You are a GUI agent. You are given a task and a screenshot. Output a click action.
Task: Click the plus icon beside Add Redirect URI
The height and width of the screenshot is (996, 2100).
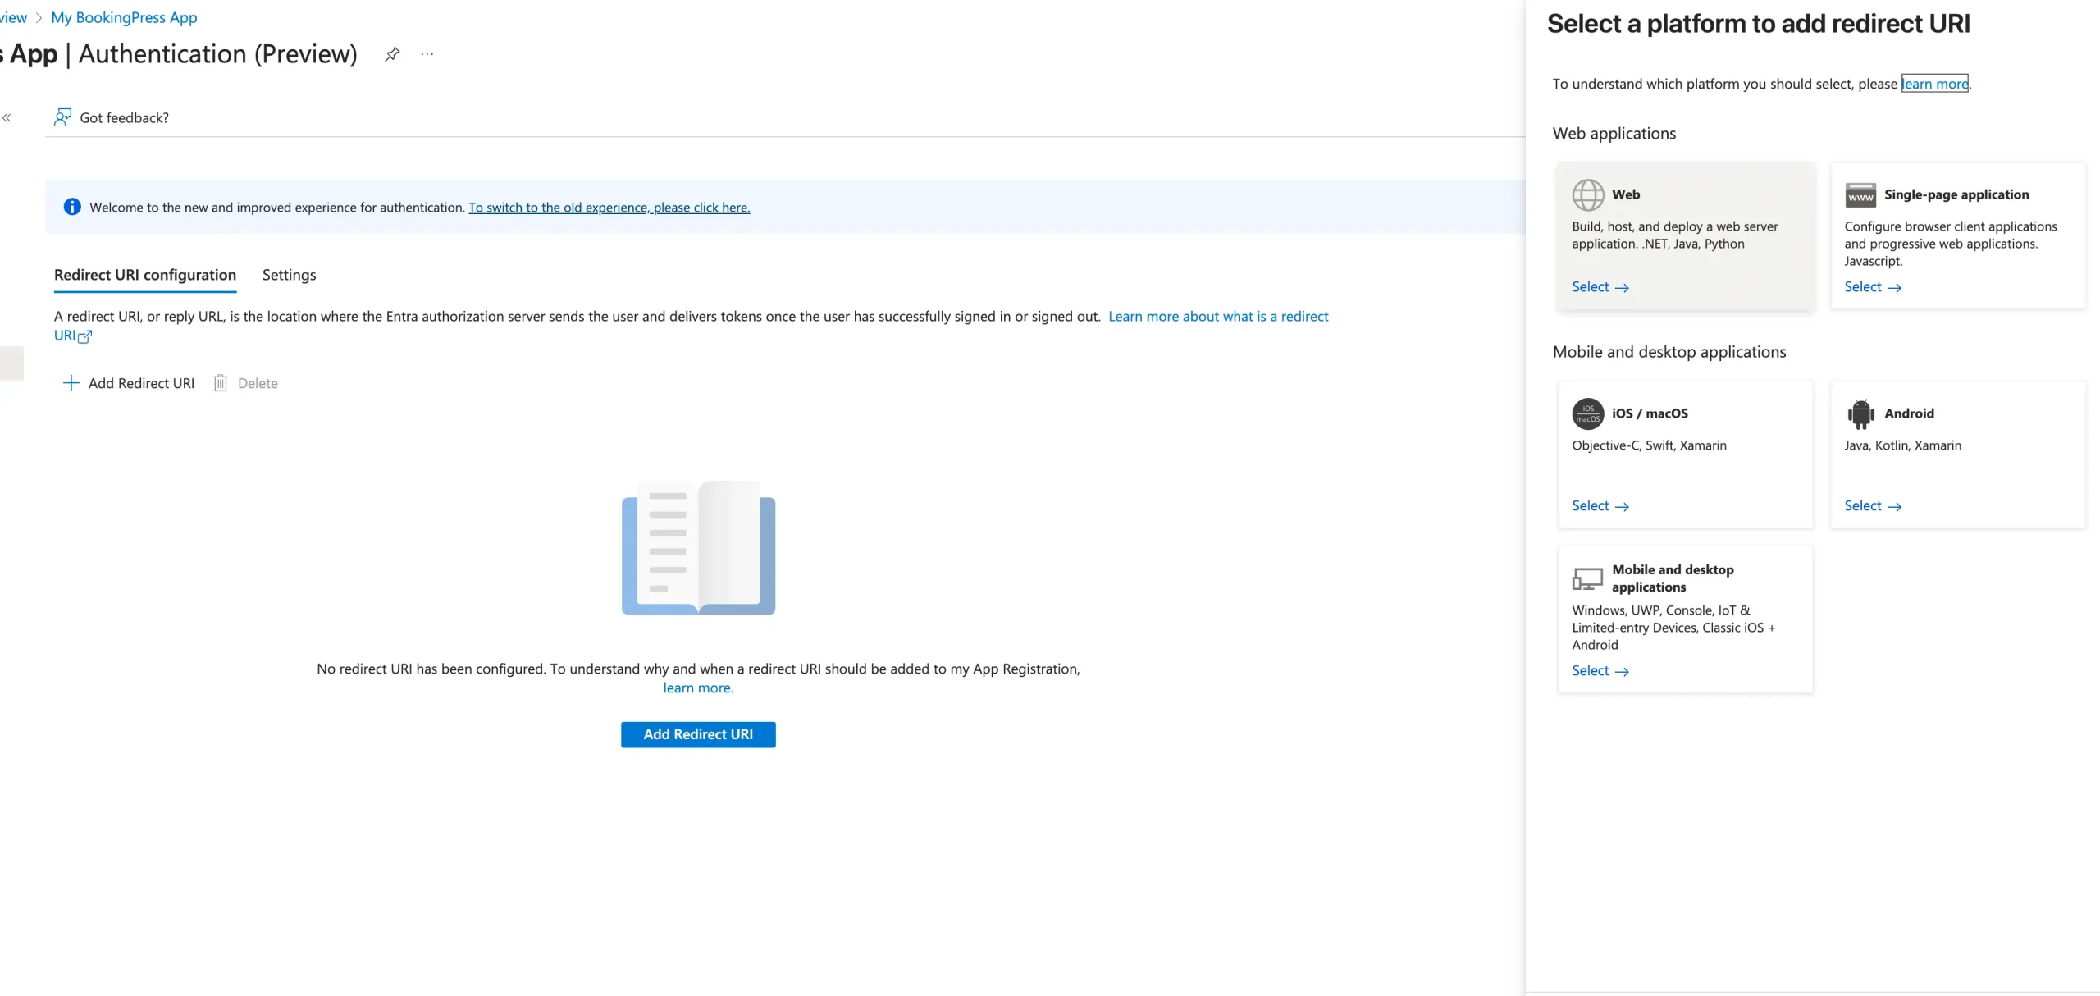(x=71, y=383)
